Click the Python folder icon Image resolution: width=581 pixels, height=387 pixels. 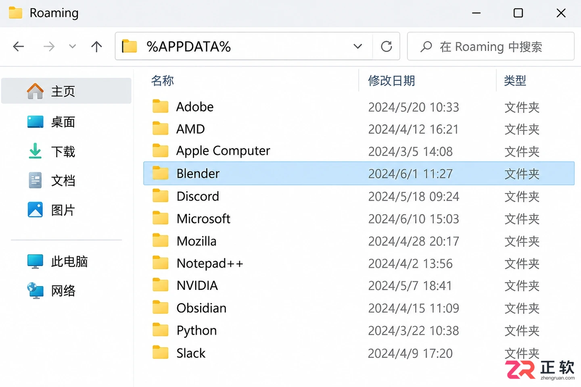click(x=161, y=330)
